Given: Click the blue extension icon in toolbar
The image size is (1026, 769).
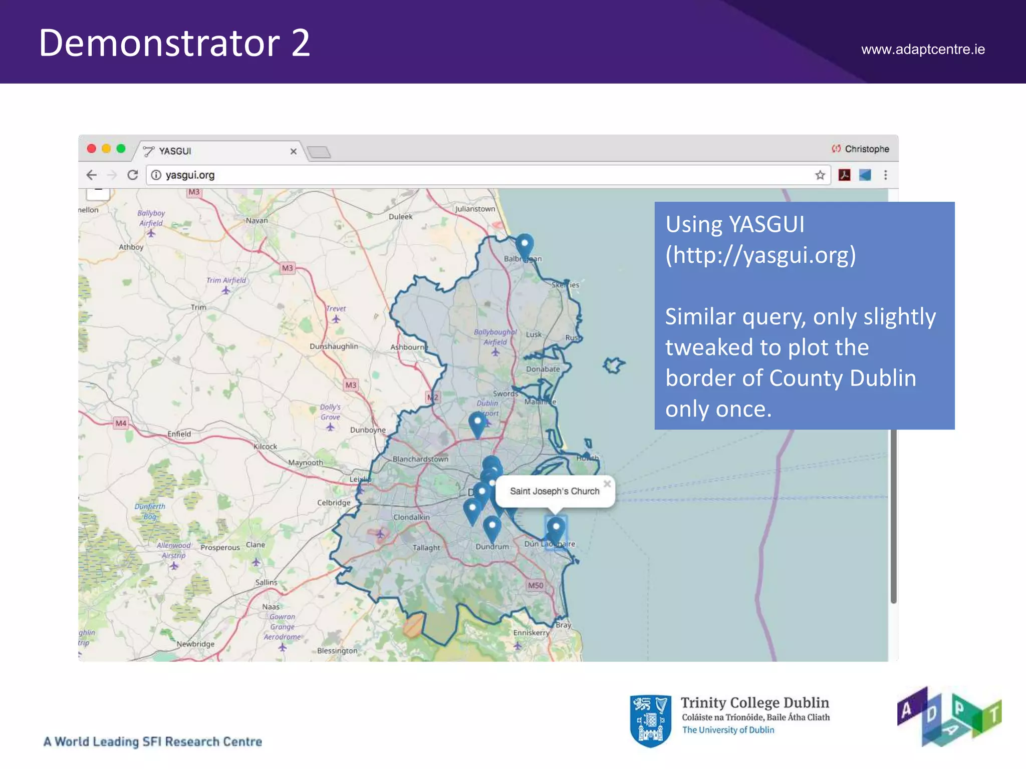Looking at the screenshot, I should [865, 175].
